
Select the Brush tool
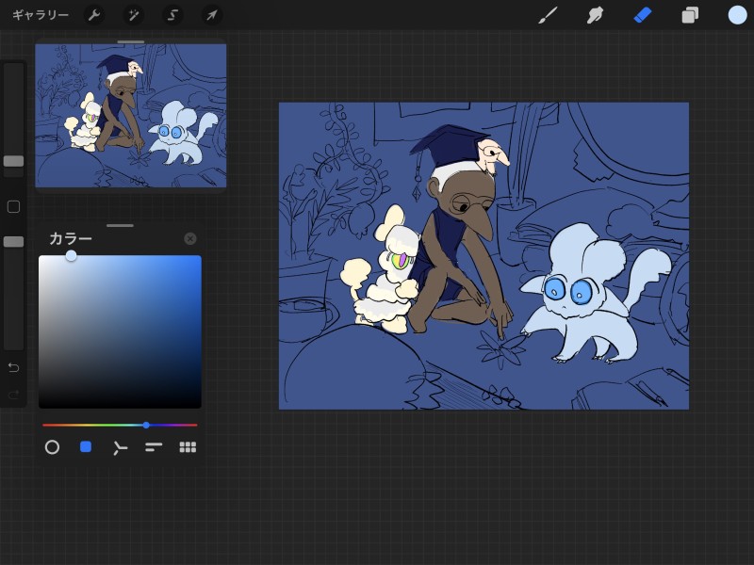pyautogui.click(x=548, y=15)
